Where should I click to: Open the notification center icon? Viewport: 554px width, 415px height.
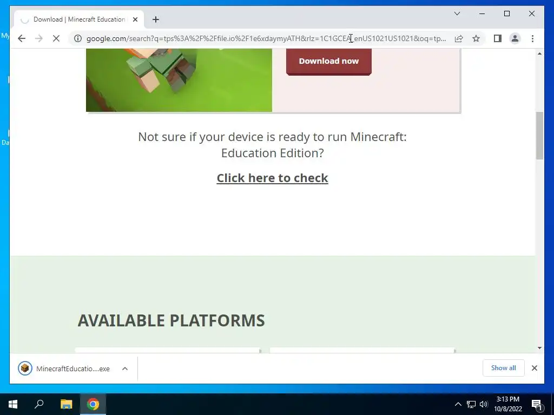click(x=537, y=404)
